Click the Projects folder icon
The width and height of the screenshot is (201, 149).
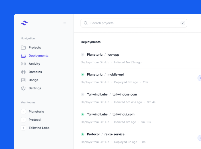23,48
